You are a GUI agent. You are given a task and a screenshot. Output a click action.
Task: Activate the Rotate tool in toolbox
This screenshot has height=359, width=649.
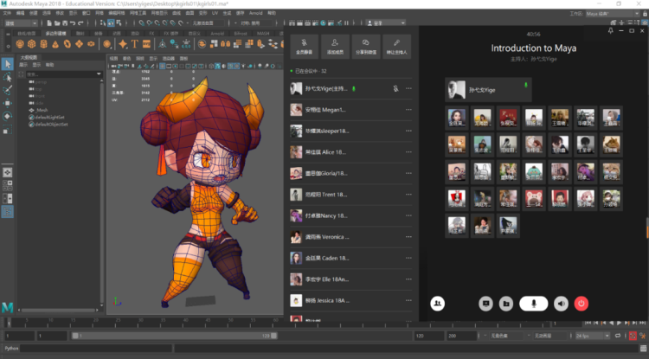pos(8,116)
